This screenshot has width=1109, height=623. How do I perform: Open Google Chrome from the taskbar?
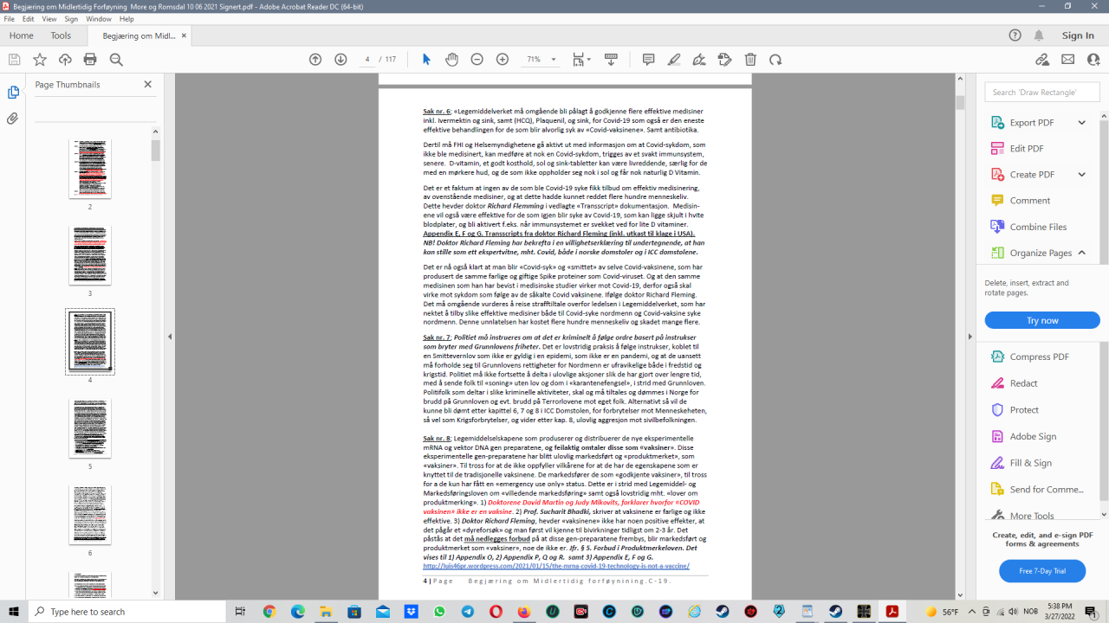coord(269,612)
